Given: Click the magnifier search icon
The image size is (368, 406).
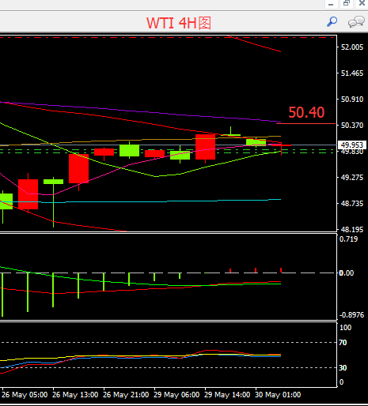Looking at the screenshot, I should (332, 22).
